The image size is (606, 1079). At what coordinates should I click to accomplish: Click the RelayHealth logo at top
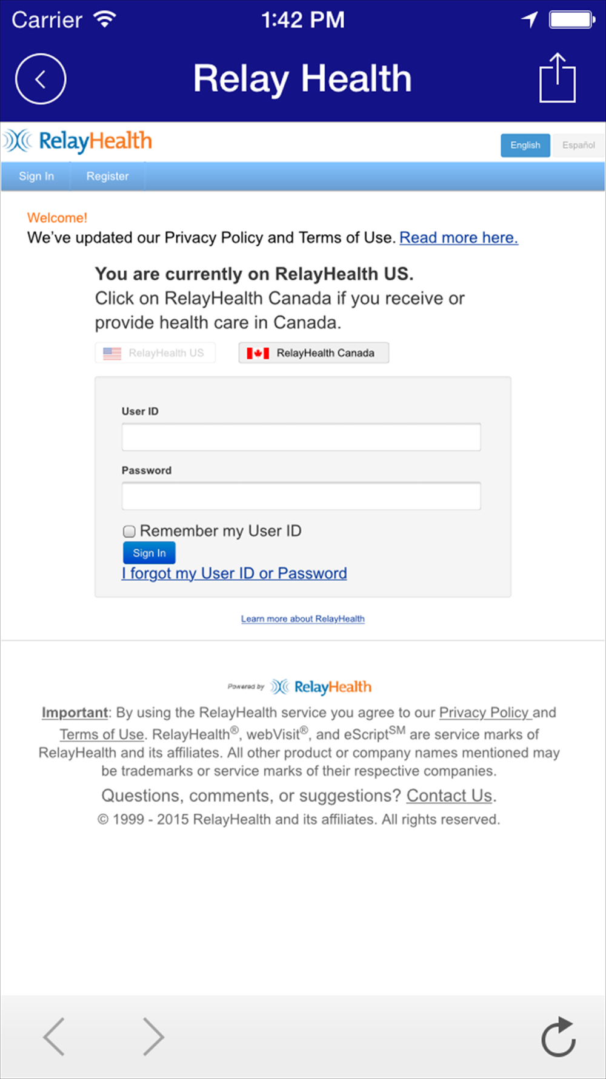[x=78, y=141]
